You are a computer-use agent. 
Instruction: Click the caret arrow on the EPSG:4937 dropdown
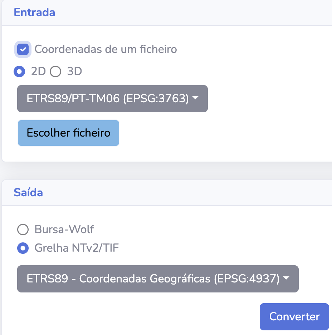286,279
